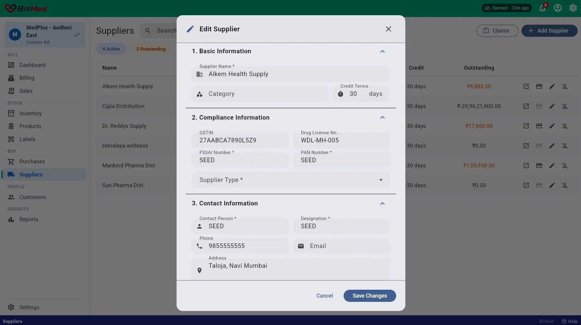Deactivate Dr. Reddys Supply supplier
This screenshot has height=325, width=581.
coord(565,126)
